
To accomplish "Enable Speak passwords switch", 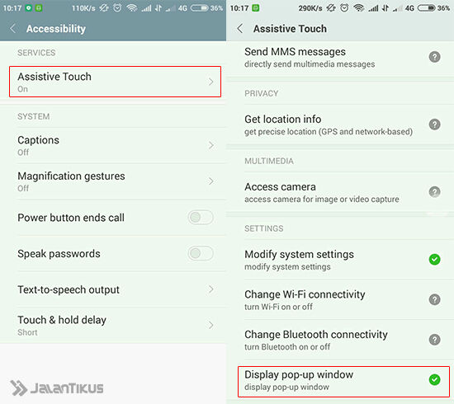I will point(201,253).
